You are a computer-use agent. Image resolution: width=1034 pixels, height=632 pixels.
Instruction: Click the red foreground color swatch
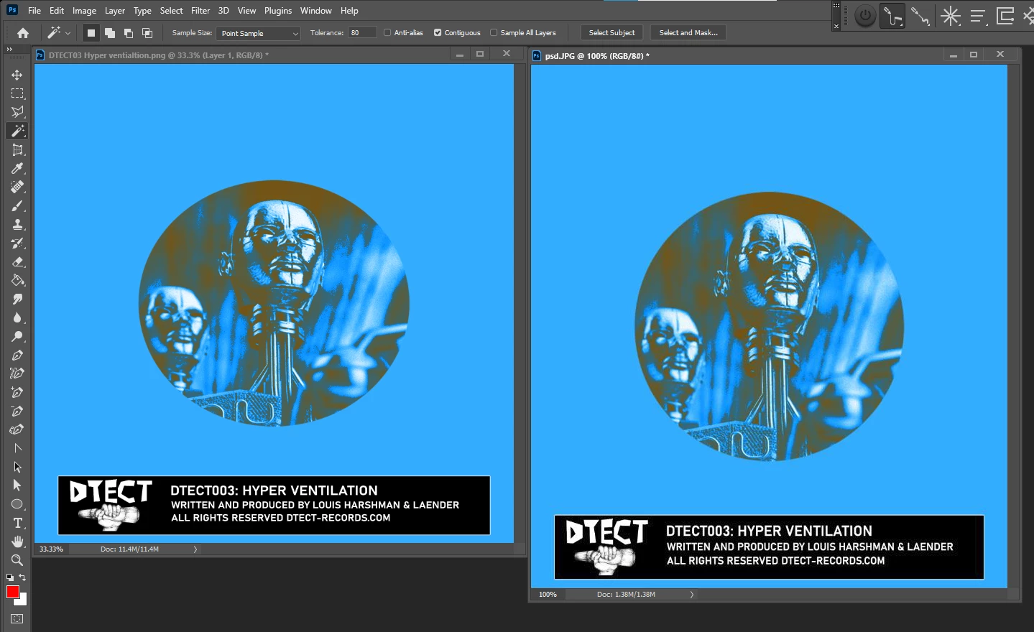[12, 592]
